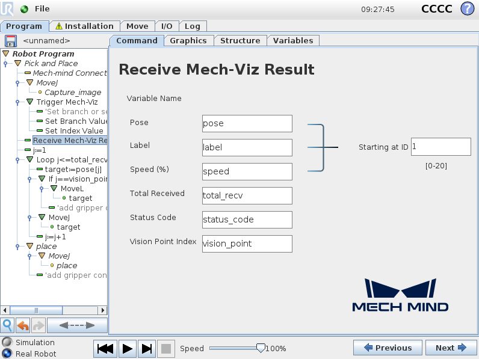Edit the Pose variable name field

(x=247, y=124)
